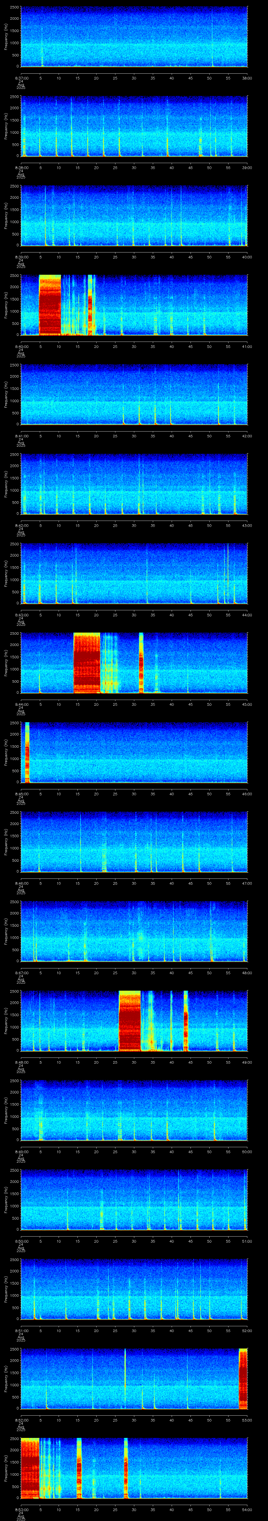Select the spectrogram panel starting at 8:43:00
The width and height of the screenshot is (268, 1521).
pyautogui.click(x=134, y=573)
